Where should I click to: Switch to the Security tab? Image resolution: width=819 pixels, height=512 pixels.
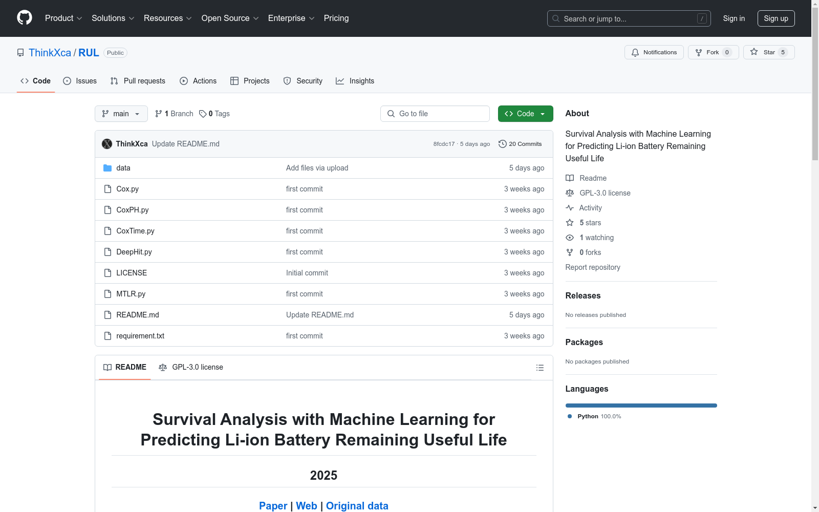[303, 81]
